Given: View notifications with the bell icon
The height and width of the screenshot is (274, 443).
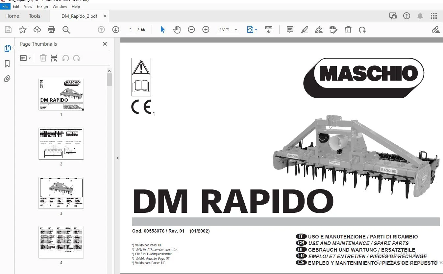Looking at the screenshot, I should point(420,16).
